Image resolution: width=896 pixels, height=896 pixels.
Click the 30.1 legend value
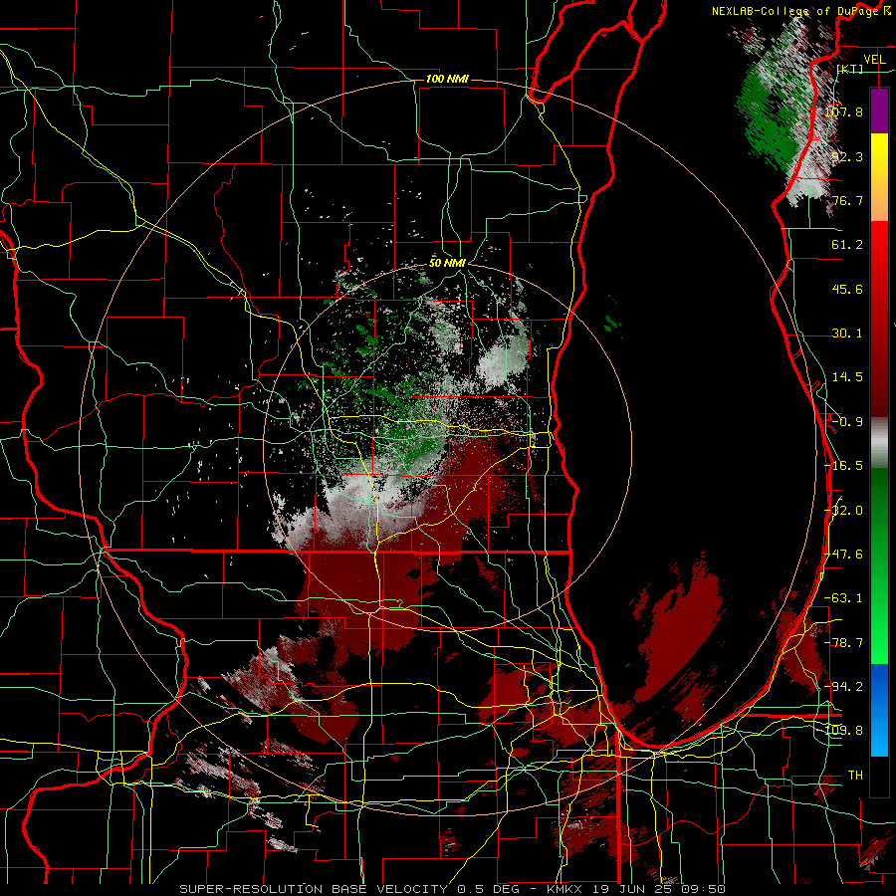847,334
